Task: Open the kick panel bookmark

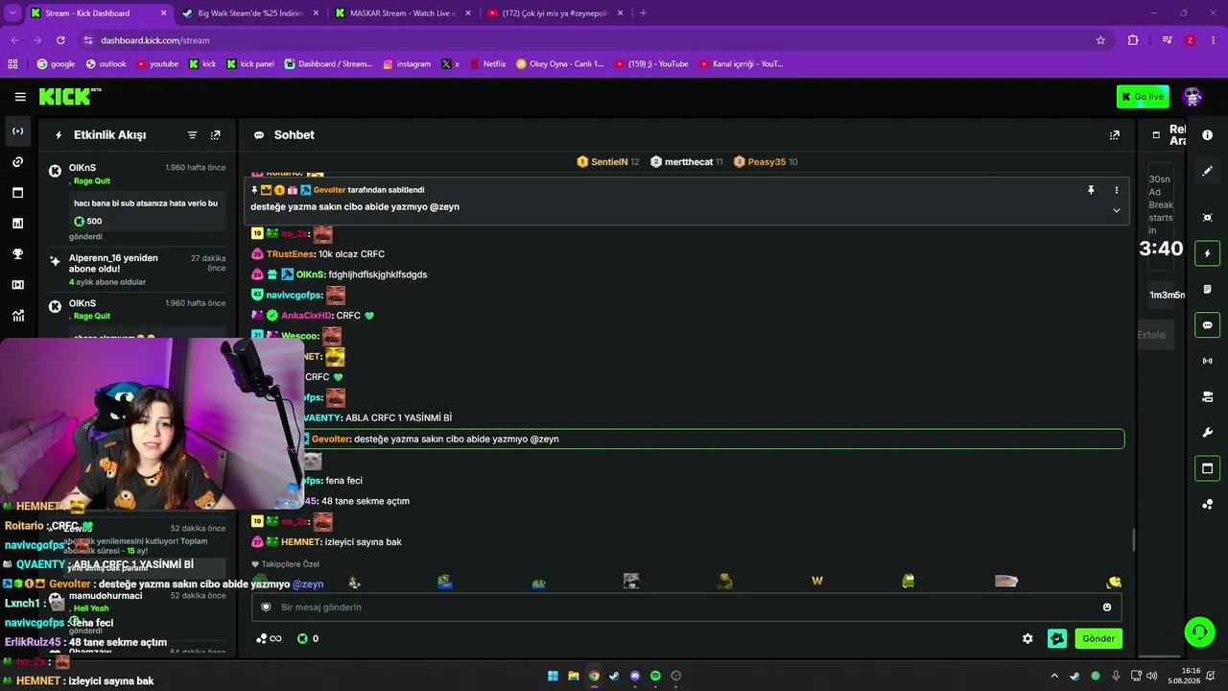Action: (249, 64)
